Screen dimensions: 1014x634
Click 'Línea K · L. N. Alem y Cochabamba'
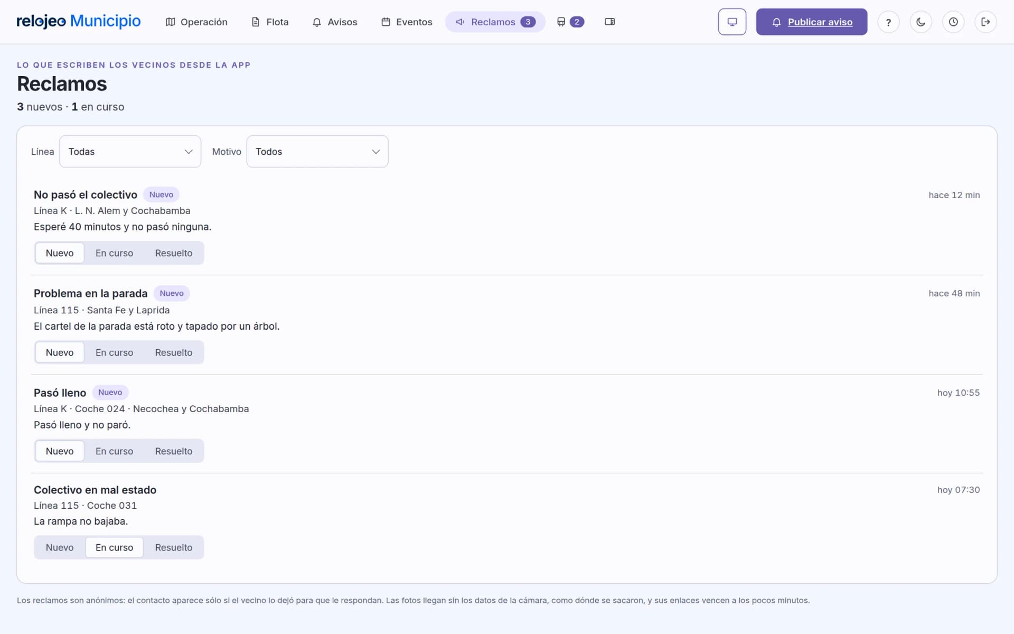pos(112,211)
